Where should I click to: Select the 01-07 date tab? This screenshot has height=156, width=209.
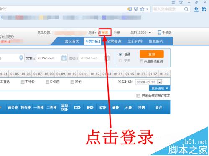(x=38, y=74)
